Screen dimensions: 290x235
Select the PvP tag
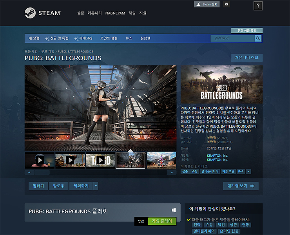tap(241, 172)
